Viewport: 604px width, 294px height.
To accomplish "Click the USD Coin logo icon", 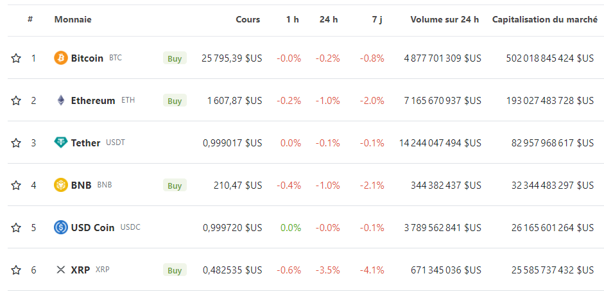I will click(x=61, y=228).
